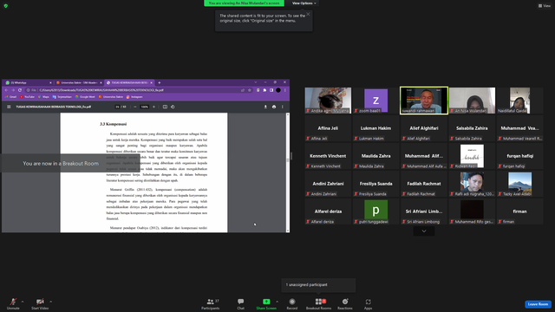Click the PDF page number field
The width and height of the screenshot is (555, 312).
(118, 107)
